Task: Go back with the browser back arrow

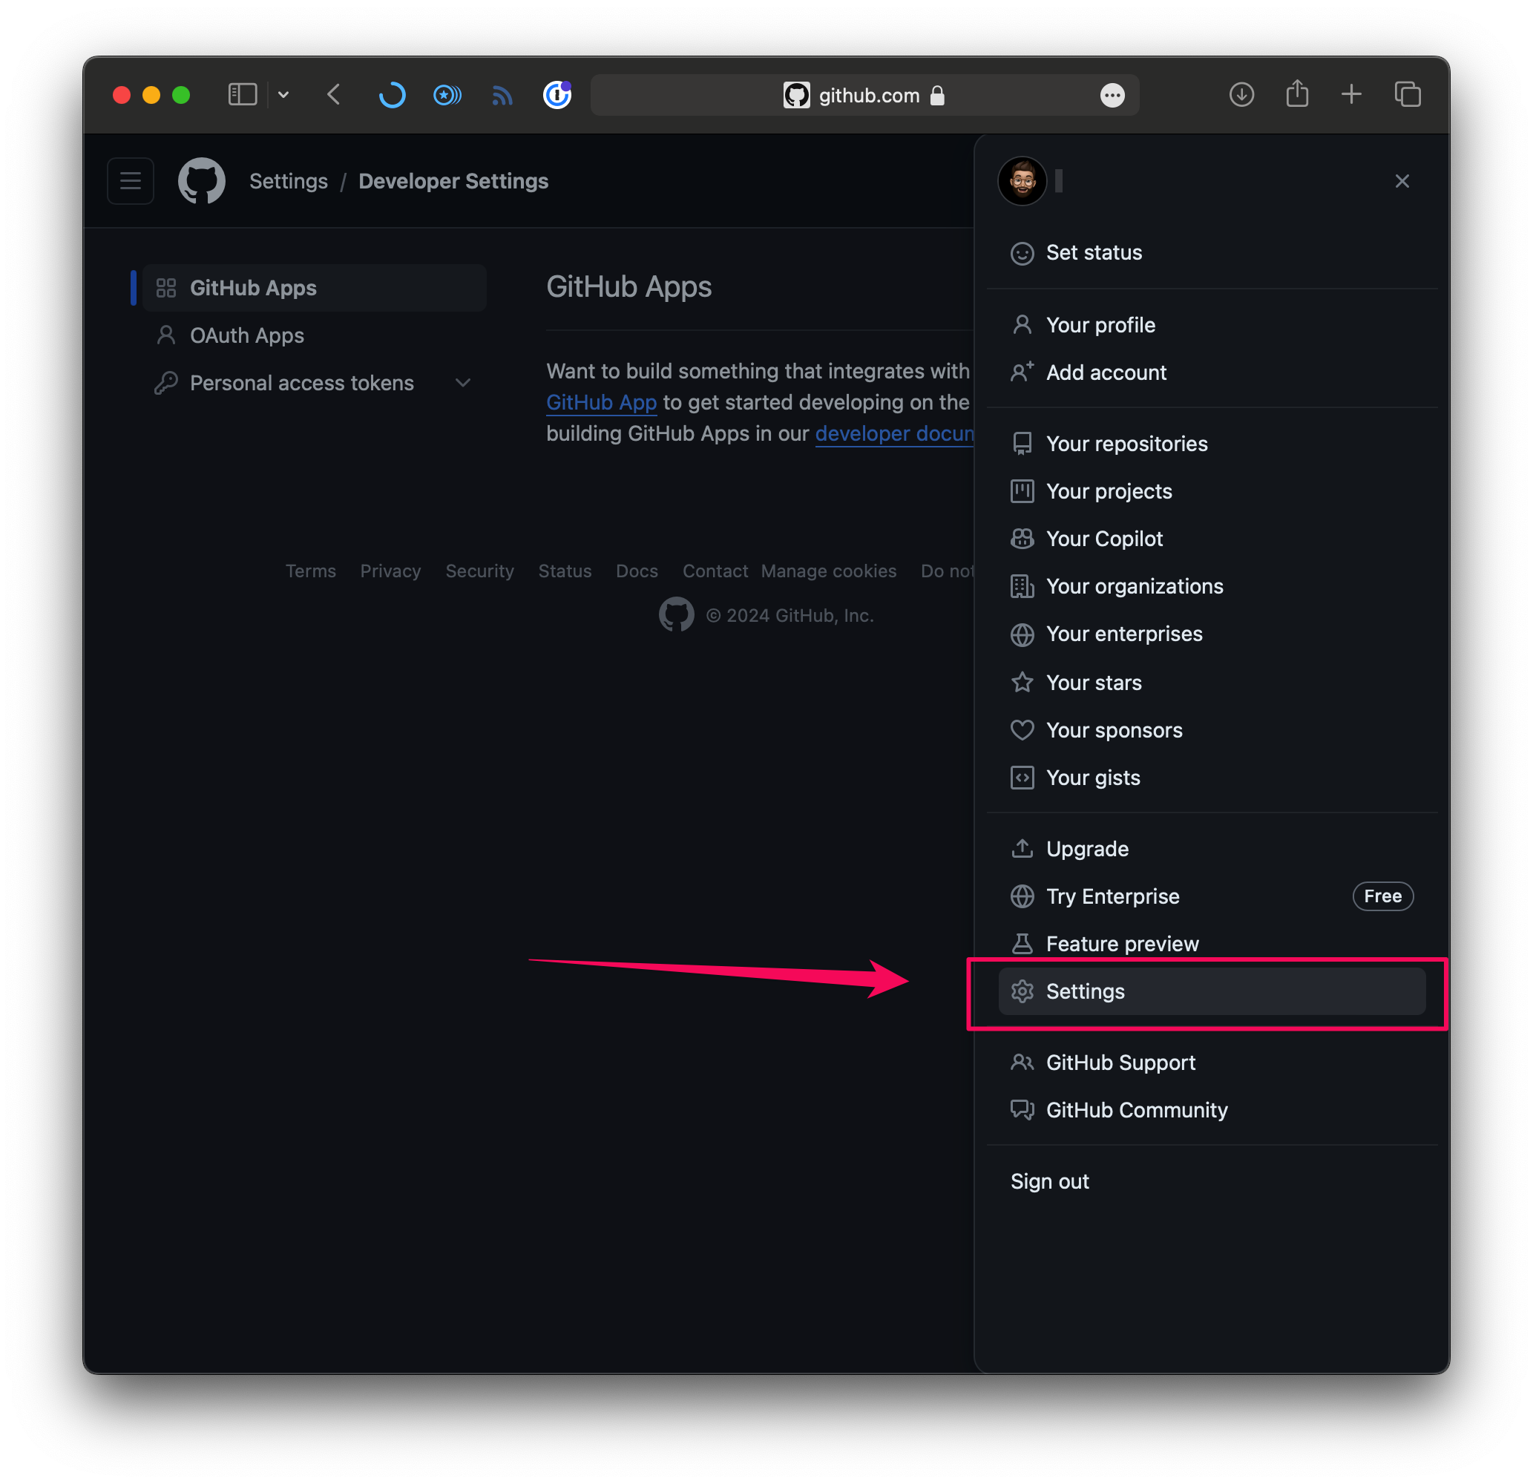Action: tap(334, 95)
